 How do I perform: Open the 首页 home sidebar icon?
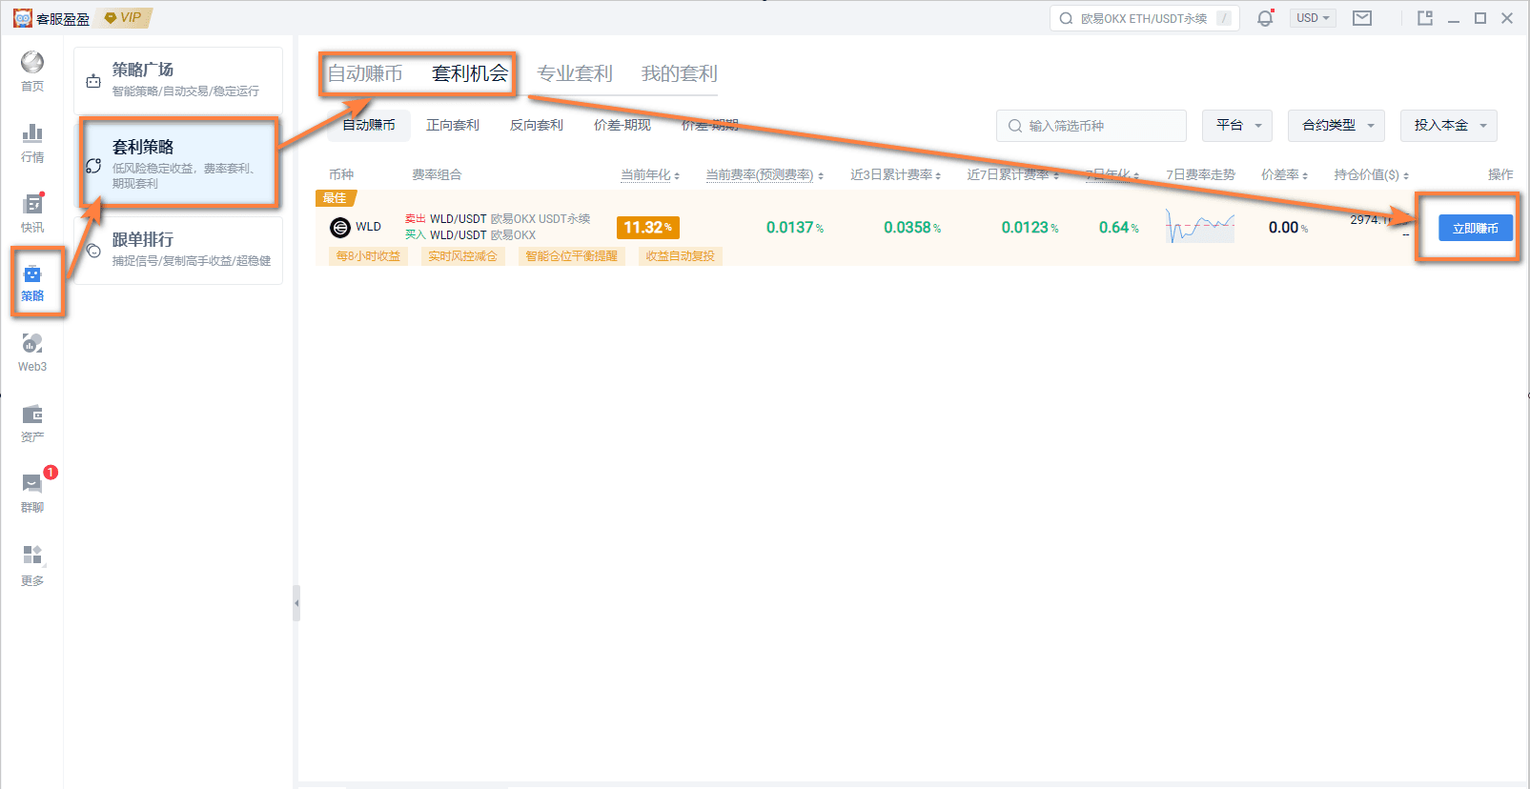click(32, 71)
